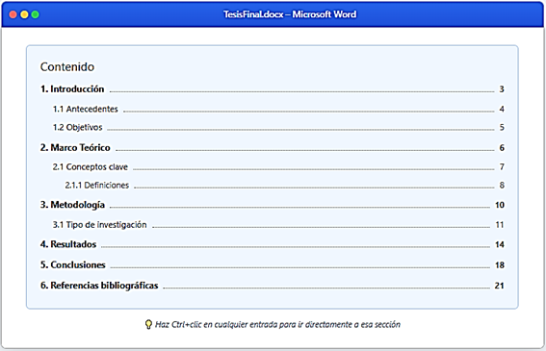Image resolution: width=546 pixels, height=351 pixels.
Task: Click the 'TesisFinal.docx – Microsoft Word' window title
Action: click(x=290, y=14)
